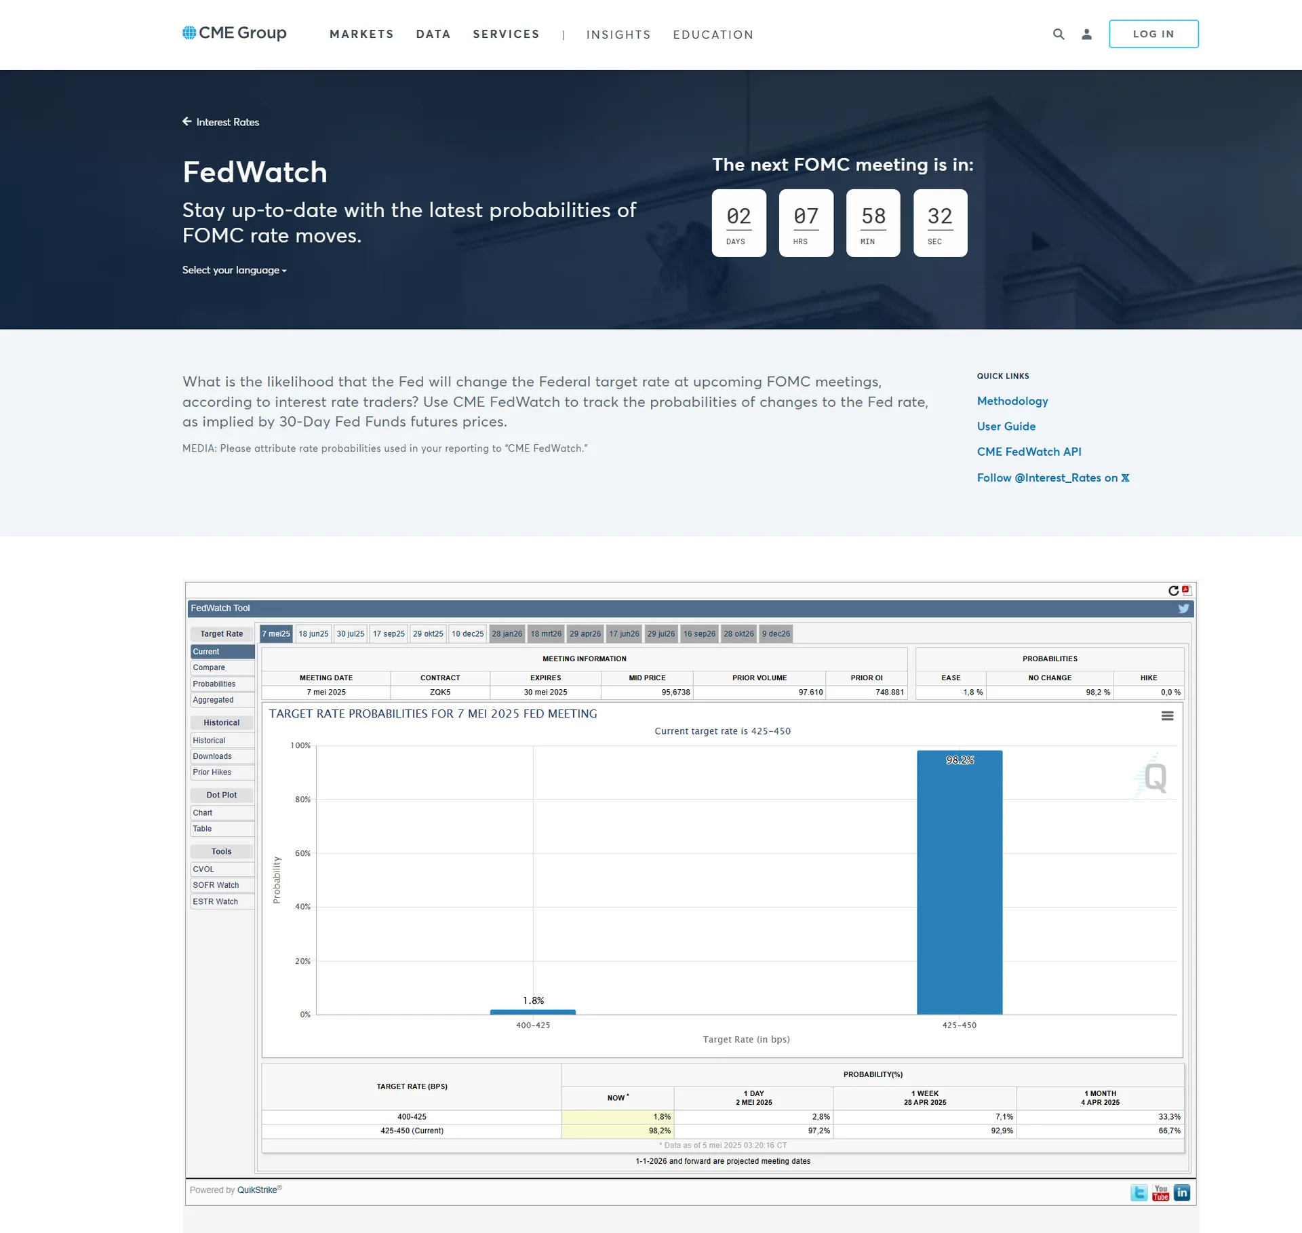Image resolution: width=1302 pixels, height=1233 pixels.
Task: Open Compare in the Target Rate sidebar
Action: click(222, 668)
